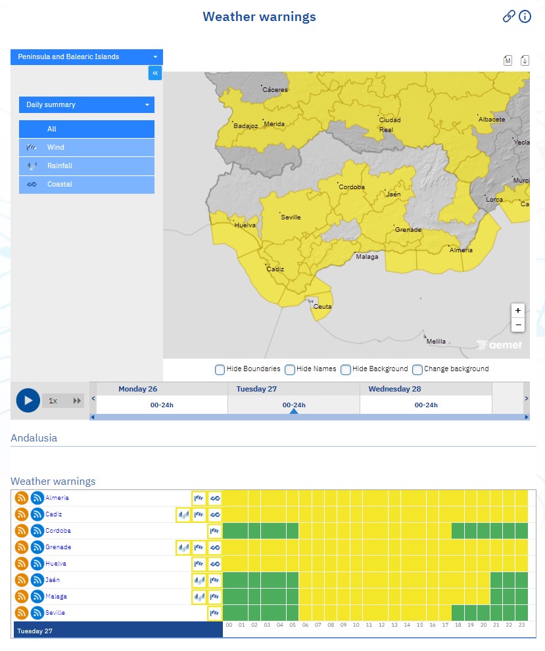The image size is (545, 651).
Task: Select the Wind warning filter
Action: tap(87, 148)
